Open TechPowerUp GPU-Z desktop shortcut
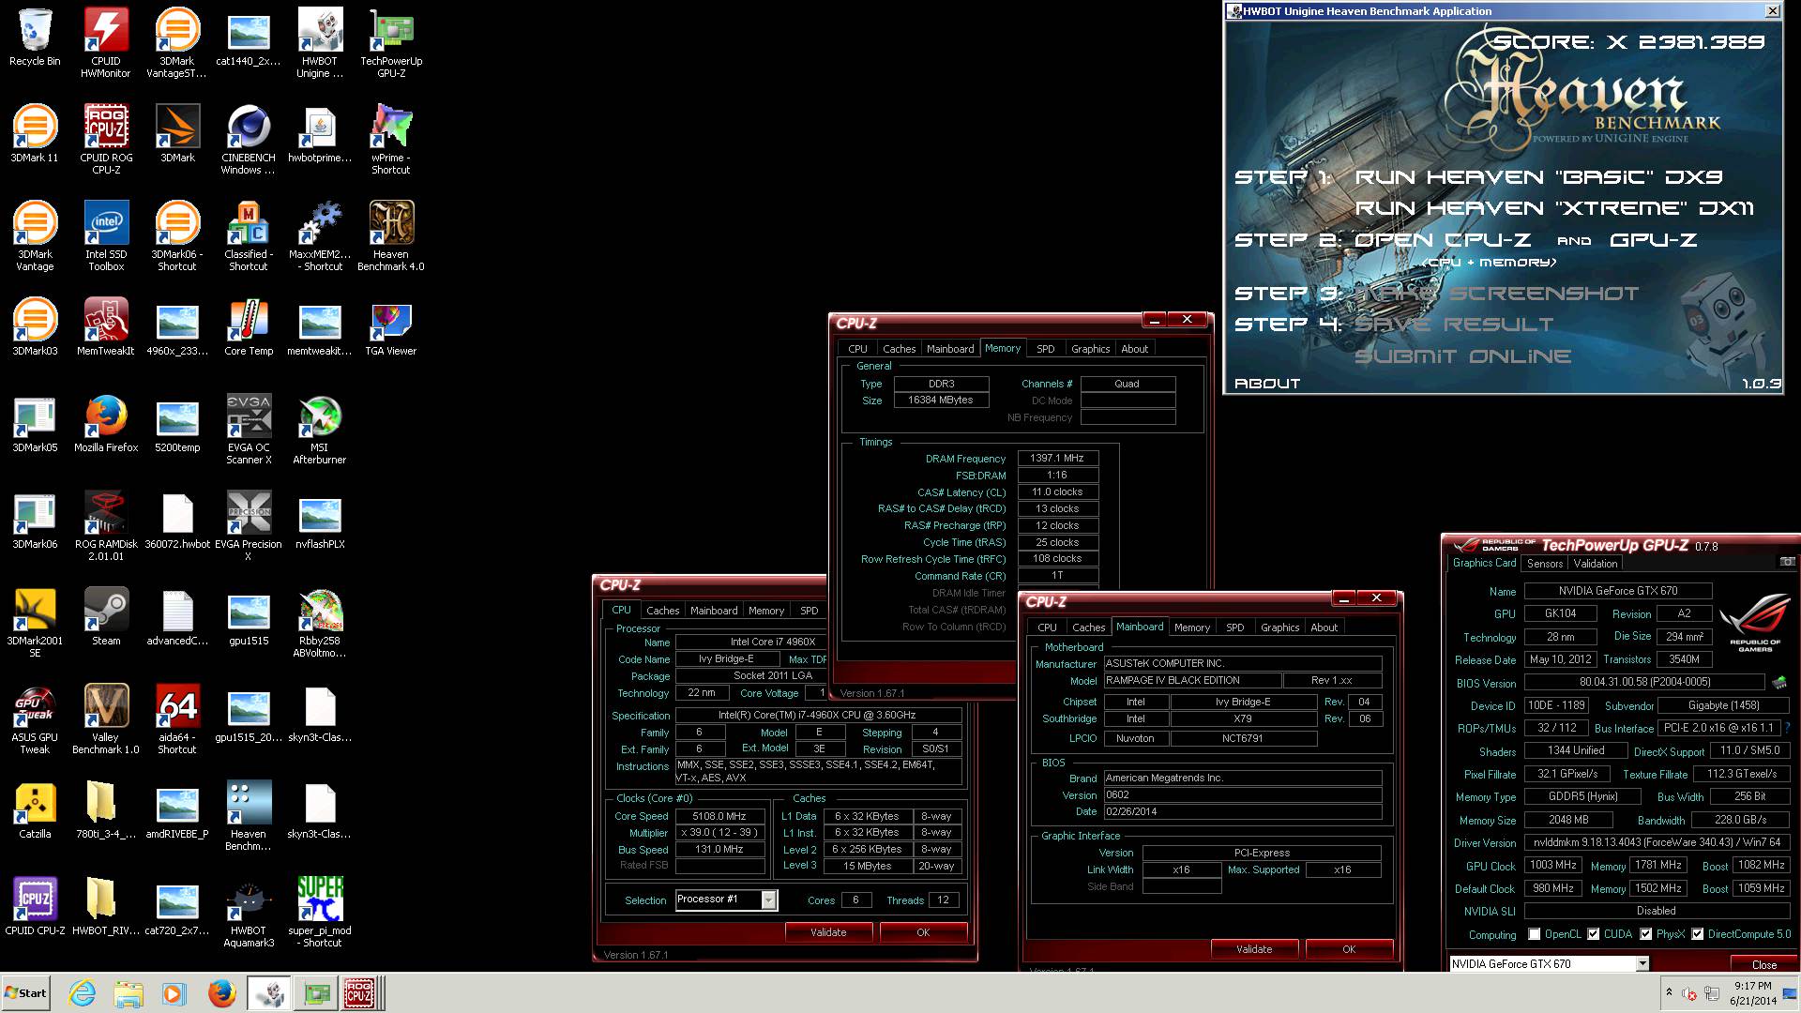The width and height of the screenshot is (1801, 1013). tap(391, 42)
